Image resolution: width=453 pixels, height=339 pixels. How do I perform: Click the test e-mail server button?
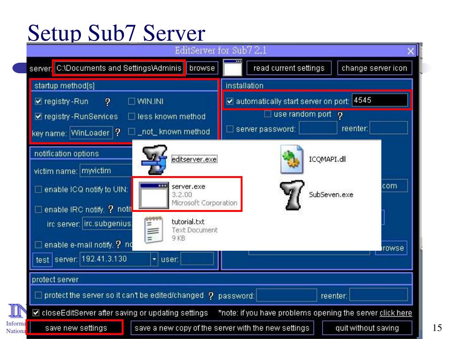[42, 260]
